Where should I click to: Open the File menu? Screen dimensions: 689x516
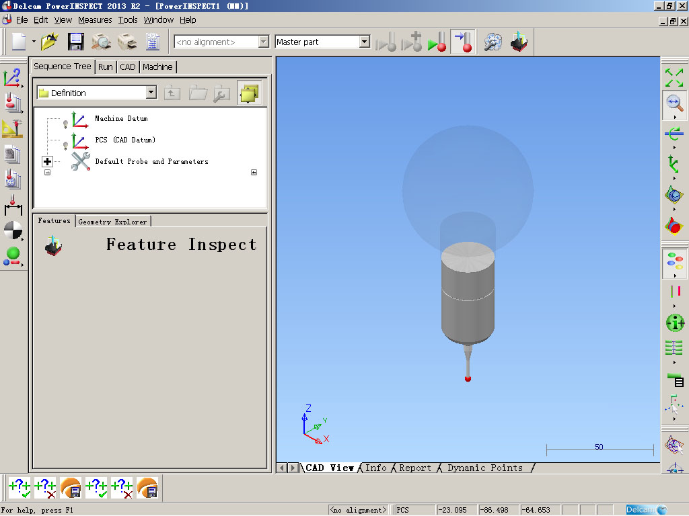pyautogui.click(x=22, y=20)
